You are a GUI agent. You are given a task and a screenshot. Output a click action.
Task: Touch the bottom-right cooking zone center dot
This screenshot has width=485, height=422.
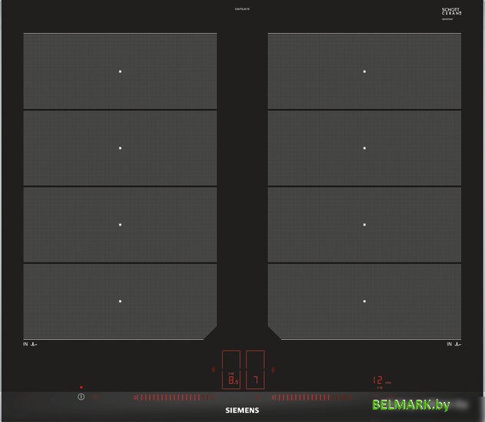point(365,301)
